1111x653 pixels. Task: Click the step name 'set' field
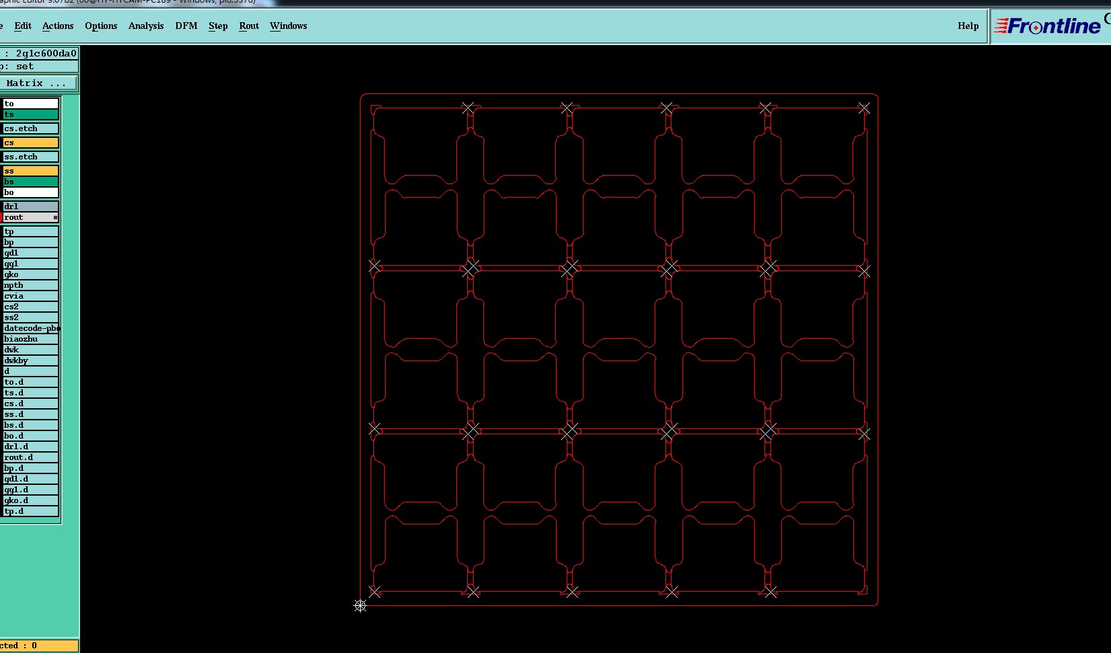coord(39,66)
